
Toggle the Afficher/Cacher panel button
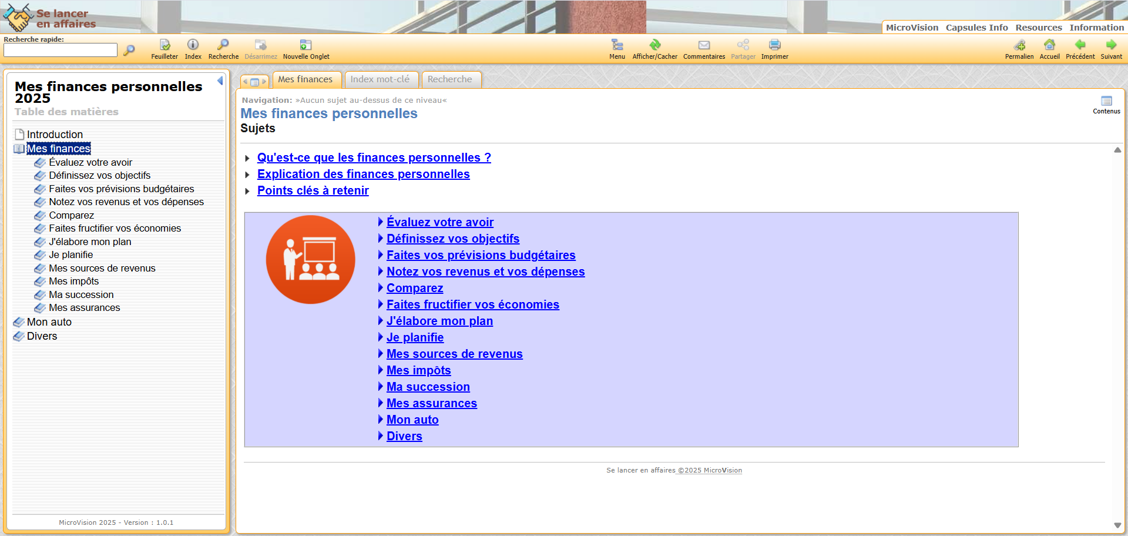tap(654, 45)
